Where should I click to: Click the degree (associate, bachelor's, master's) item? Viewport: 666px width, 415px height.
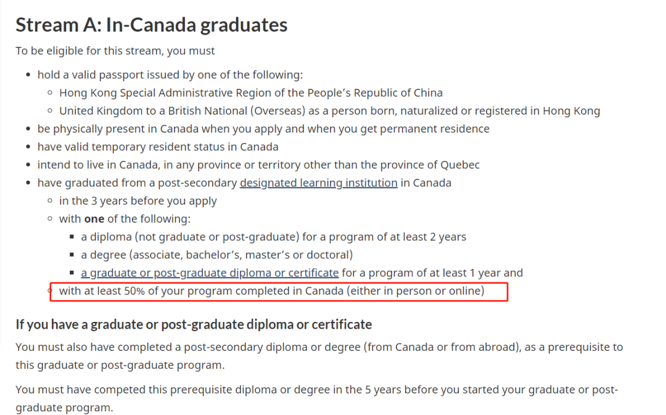(x=217, y=255)
